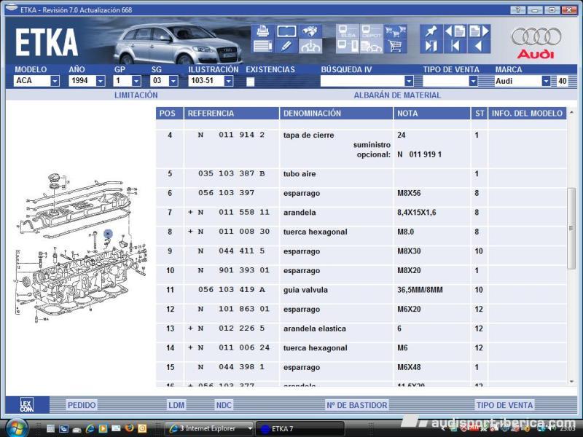Expand the GP dropdown

(x=136, y=81)
